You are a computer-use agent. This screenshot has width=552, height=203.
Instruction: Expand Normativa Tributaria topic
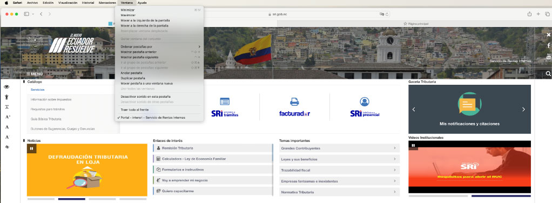(339, 192)
